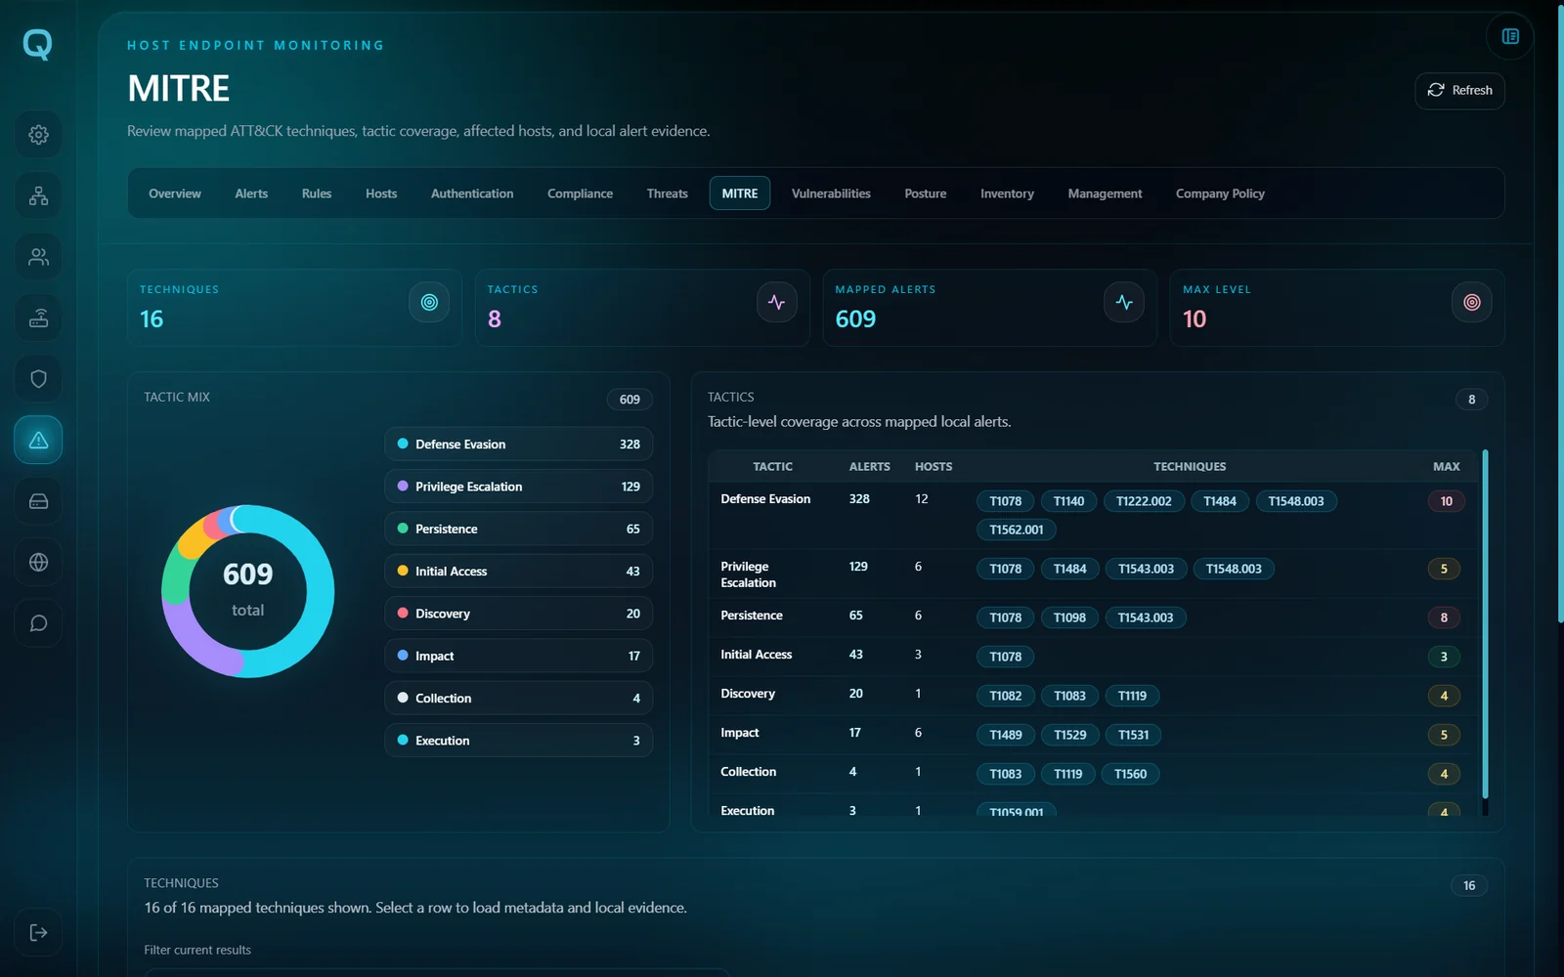Click the Initial Access legend entry
Screen dimensions: 1564x977
tap(518, 572)
